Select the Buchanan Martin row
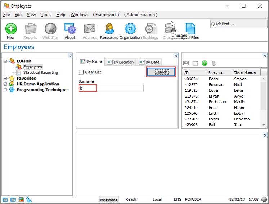The height and width of the screenshot is (204, 269). click(222, 102)
